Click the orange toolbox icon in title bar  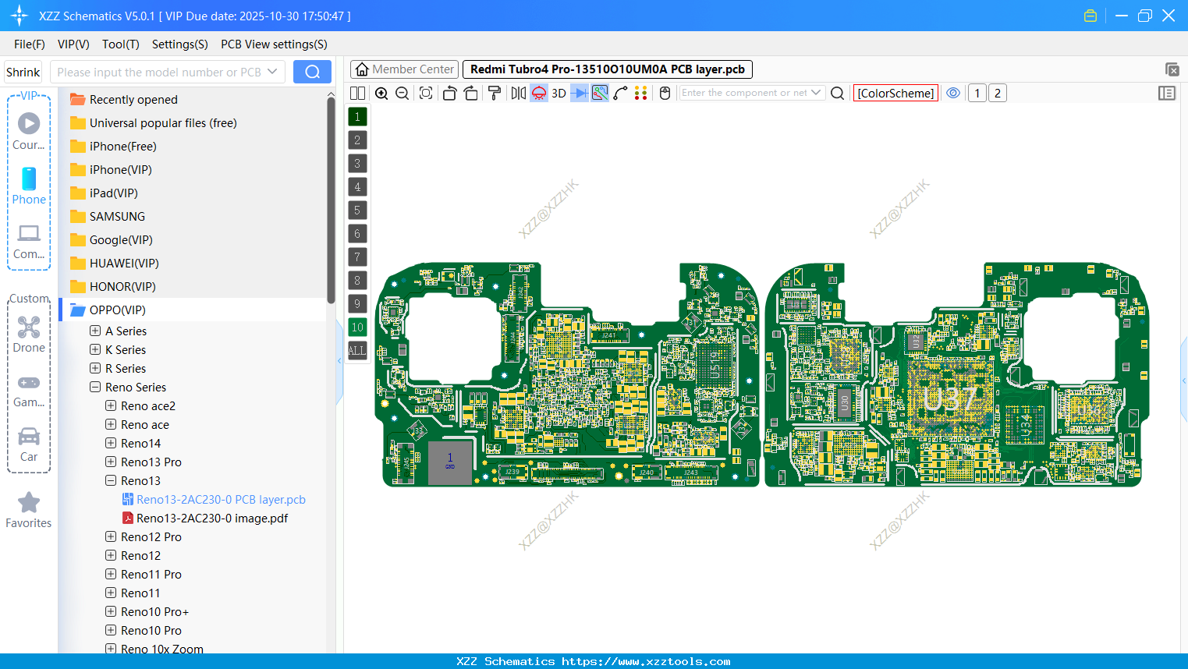[1090, 16]
